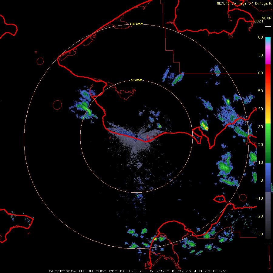The image size is (273, 273).
Task: Click the black radar site dot at center
Action: (x=137, y=136)
